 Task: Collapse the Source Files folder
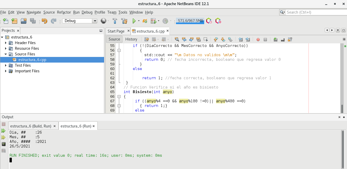coord(6,54)
